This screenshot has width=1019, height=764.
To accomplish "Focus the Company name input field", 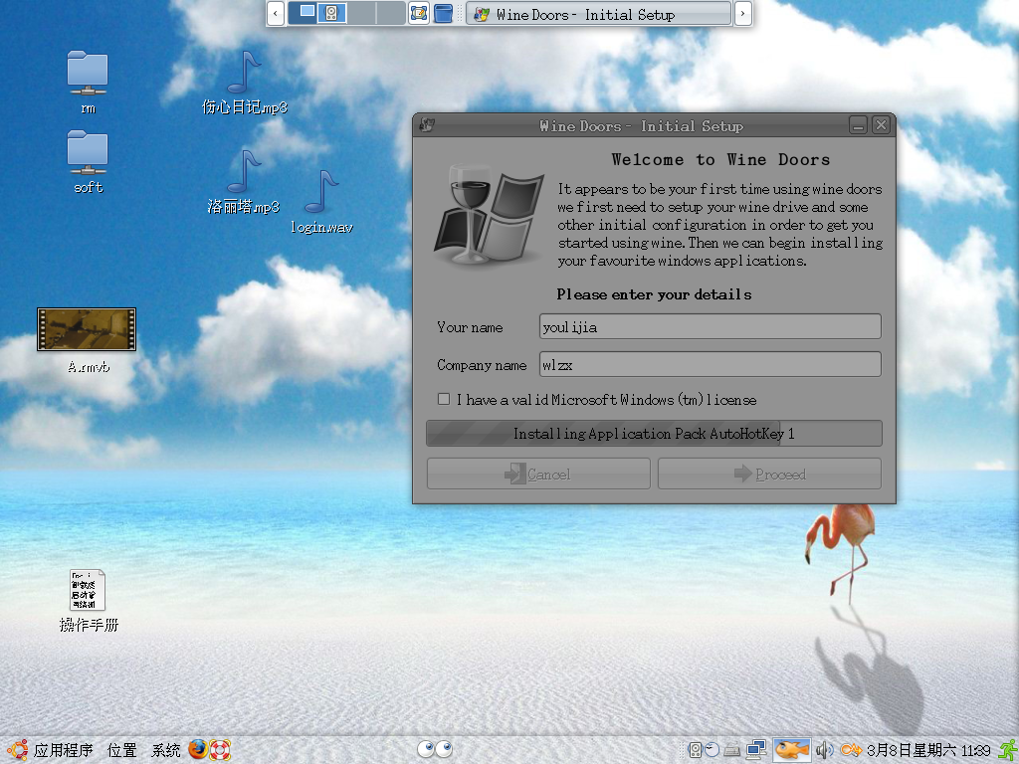I will click(x=711, y=364).
